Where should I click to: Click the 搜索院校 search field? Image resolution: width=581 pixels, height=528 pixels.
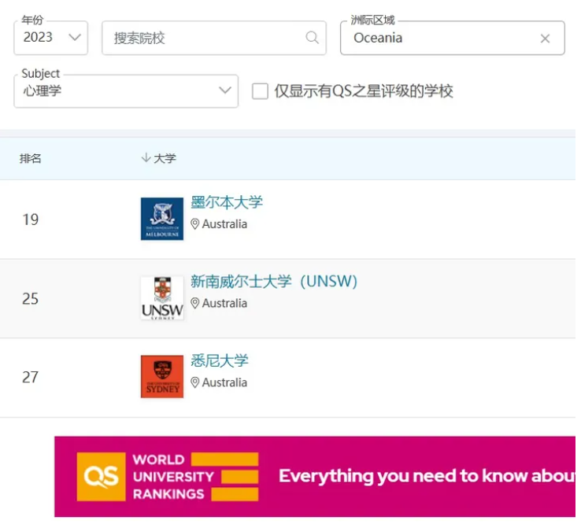[205, 38]
